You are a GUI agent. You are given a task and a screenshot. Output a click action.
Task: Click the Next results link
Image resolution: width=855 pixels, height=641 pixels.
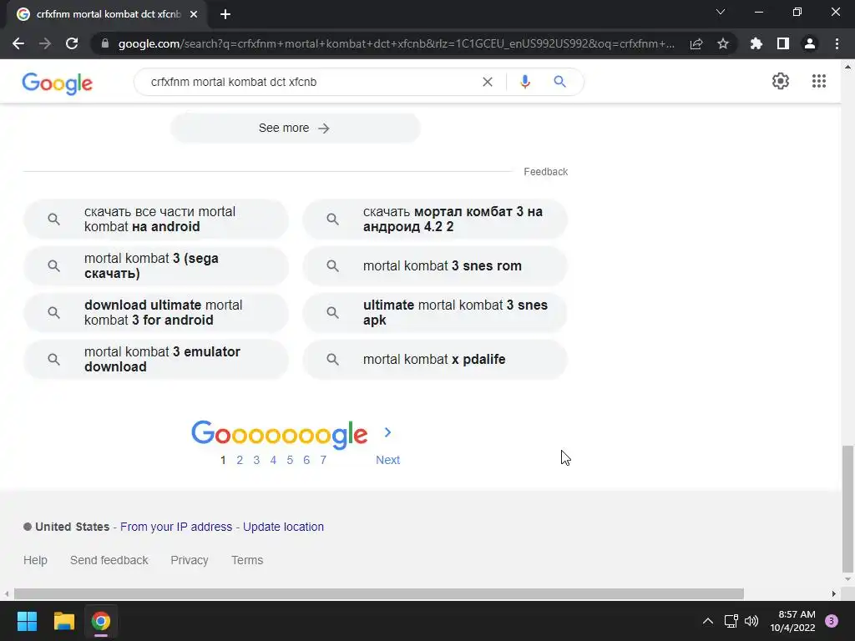pyautogui.click(x=387, y=460)
